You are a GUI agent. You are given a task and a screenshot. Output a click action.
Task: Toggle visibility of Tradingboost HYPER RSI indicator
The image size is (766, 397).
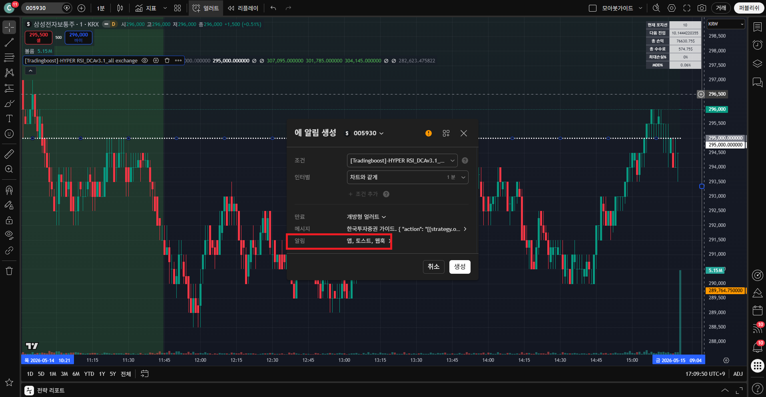[145, 60]
